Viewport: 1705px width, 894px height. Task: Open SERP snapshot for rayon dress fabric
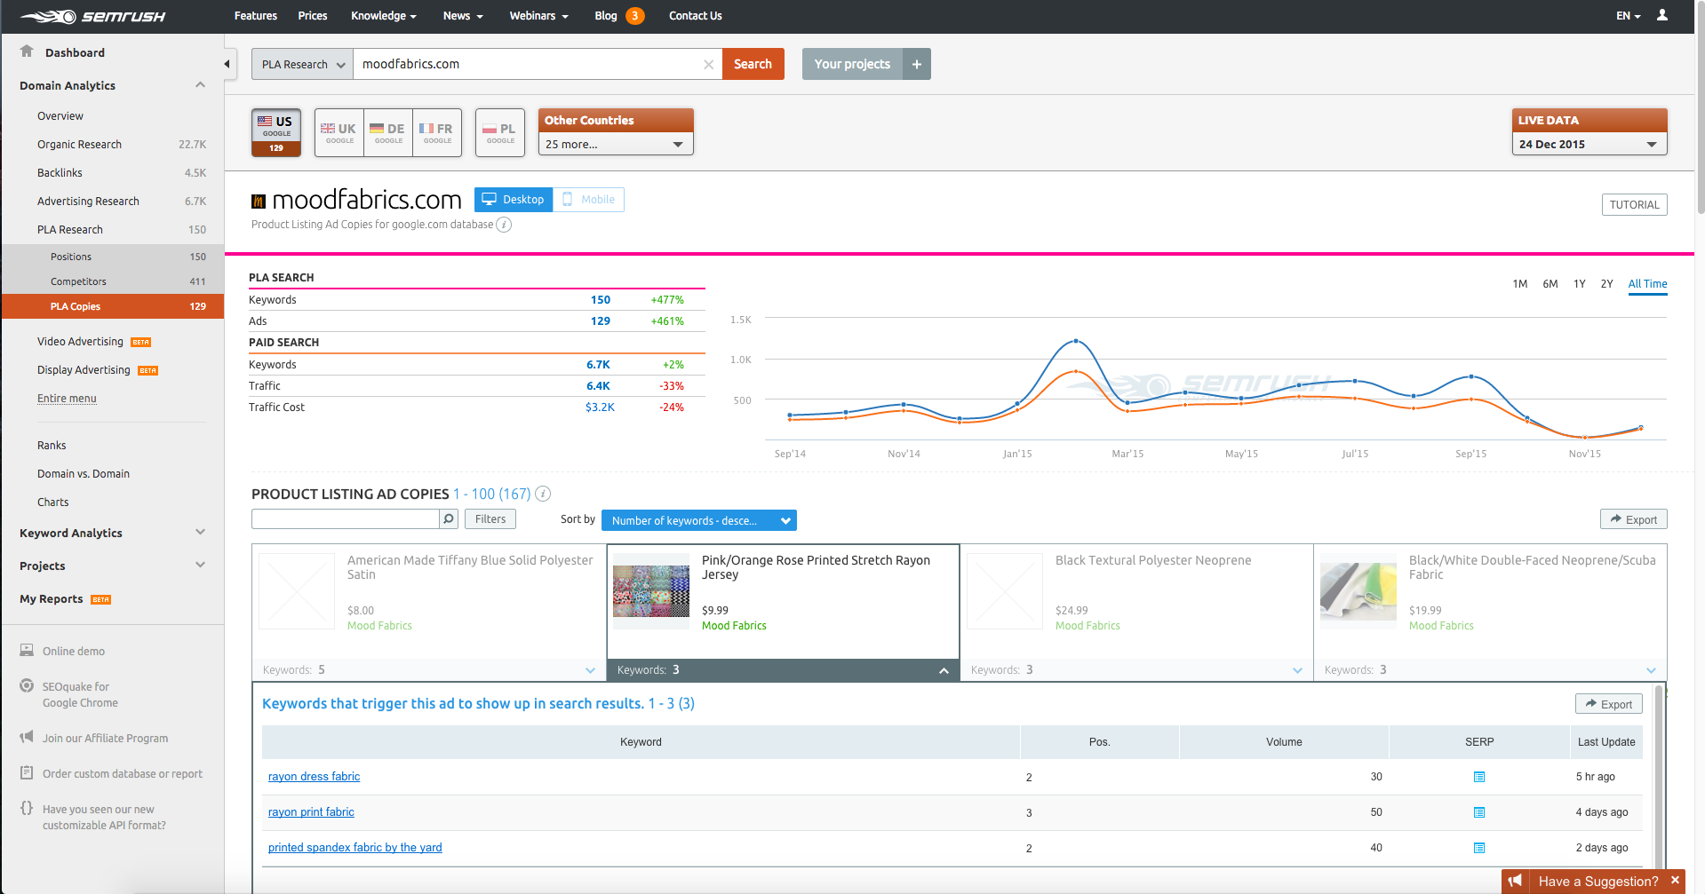click(x=1479, y=777)
